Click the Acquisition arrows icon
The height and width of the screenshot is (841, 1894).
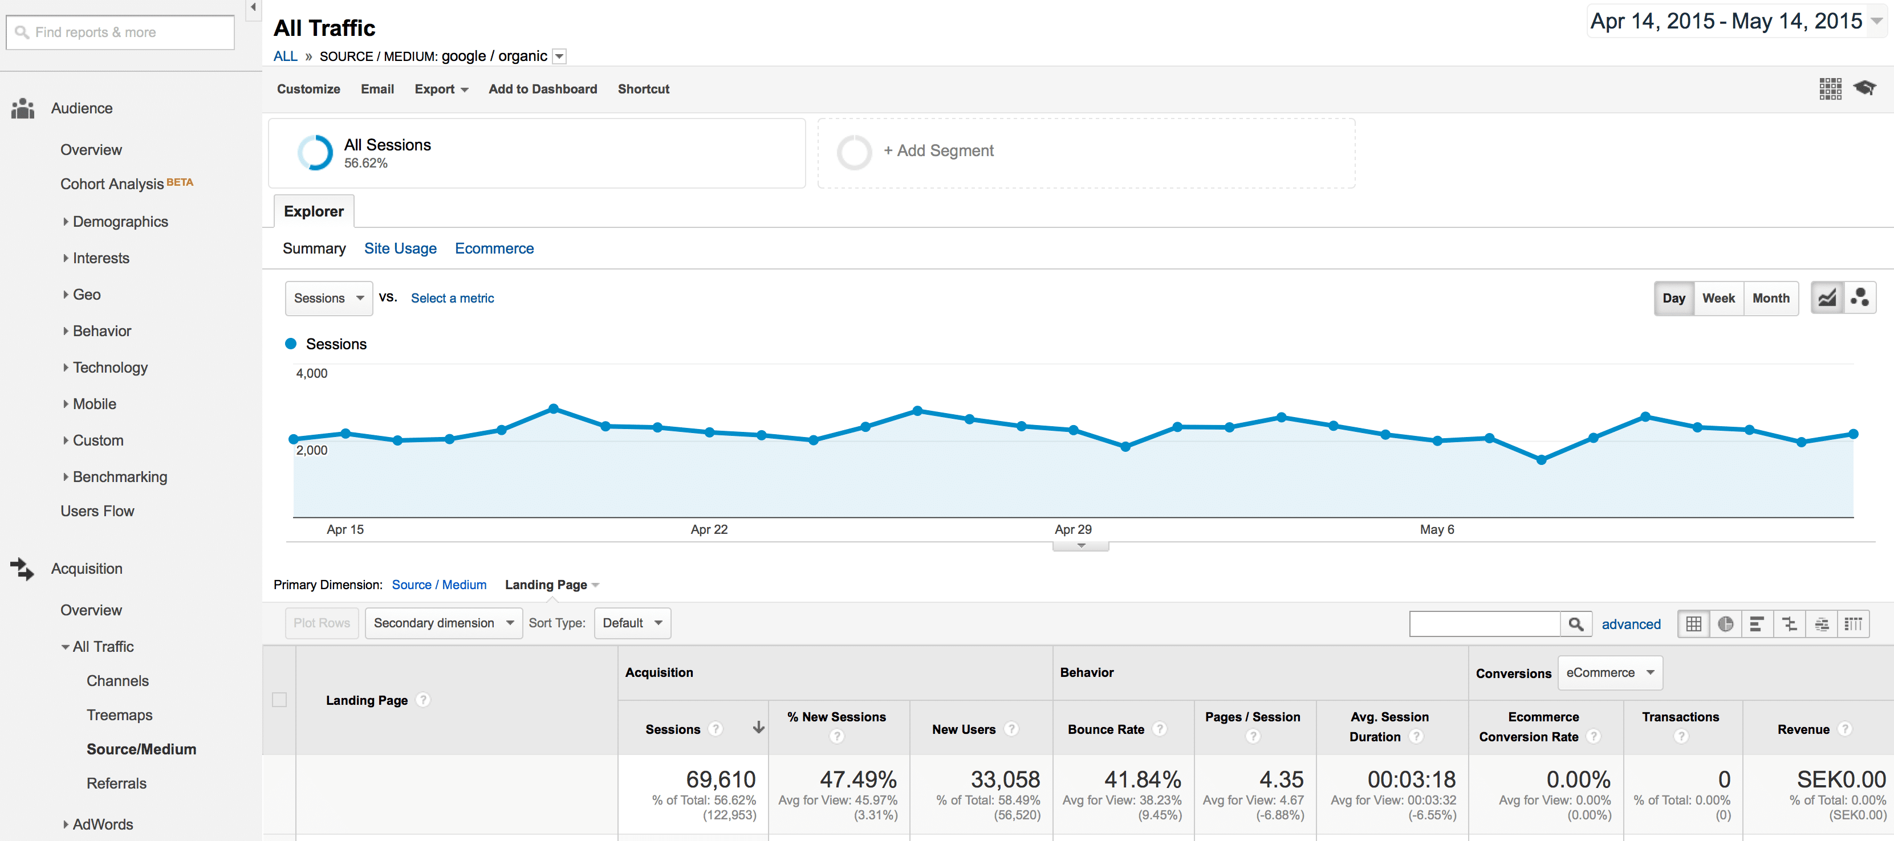(x=22, y=569)
